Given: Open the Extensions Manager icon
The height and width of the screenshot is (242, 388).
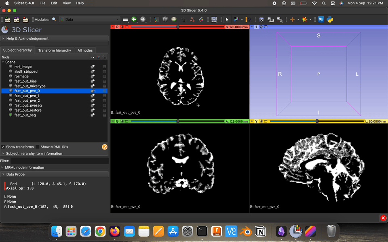Looking at the screenshot, I should point(321,19).
